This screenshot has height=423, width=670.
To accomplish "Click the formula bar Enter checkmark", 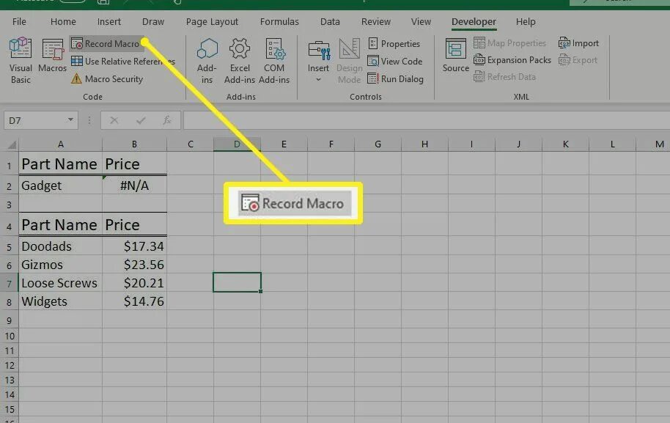I will tap(141, 120).
